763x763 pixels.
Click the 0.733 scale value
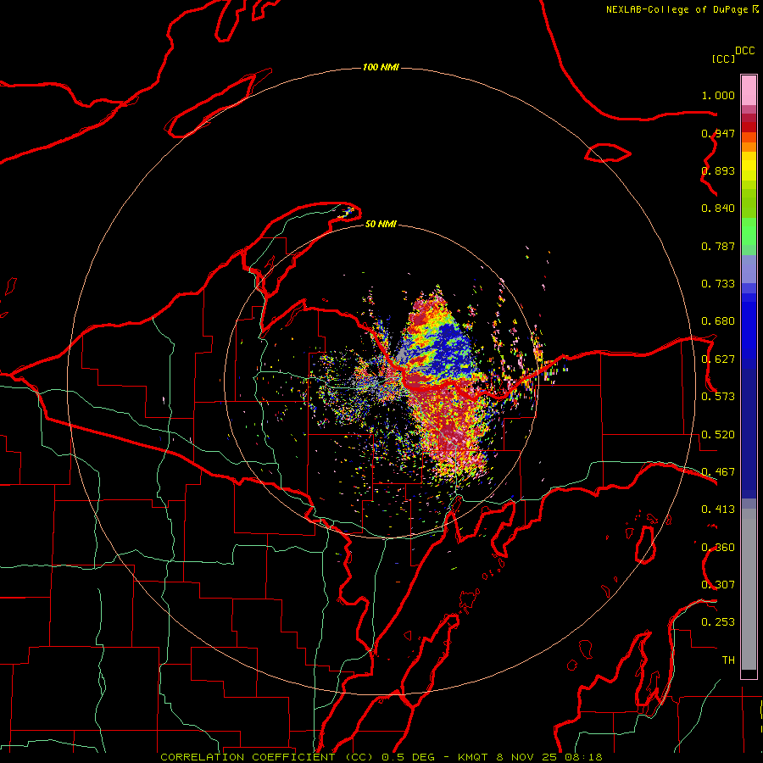[718, 284]
